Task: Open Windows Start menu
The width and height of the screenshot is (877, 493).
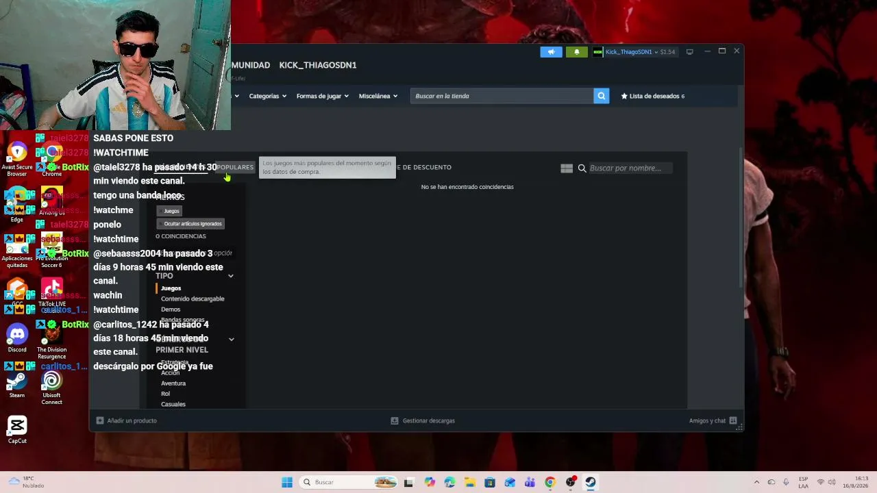Action: pyautogui.click(x=287, y=482)
